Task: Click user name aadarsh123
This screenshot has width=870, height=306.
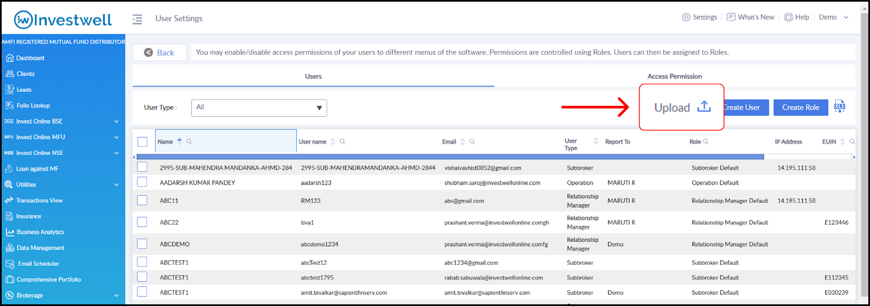Action: pos(316,183)
